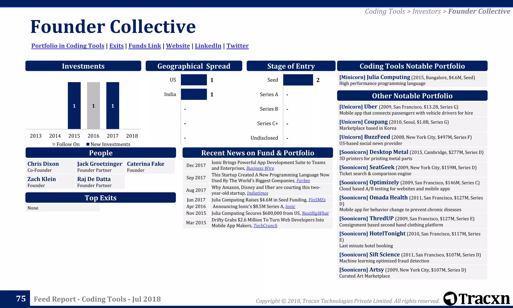This screenshot has height=308, width=513.
Task: Open the Exits link
Action: click(x=116, y=46)
